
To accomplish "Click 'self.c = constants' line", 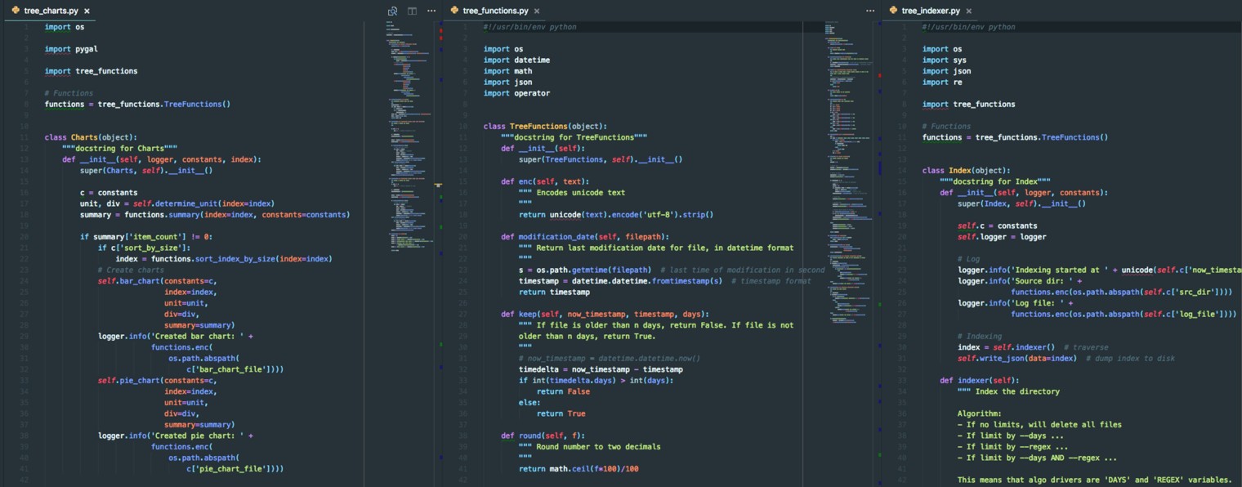I will point(997,226).
